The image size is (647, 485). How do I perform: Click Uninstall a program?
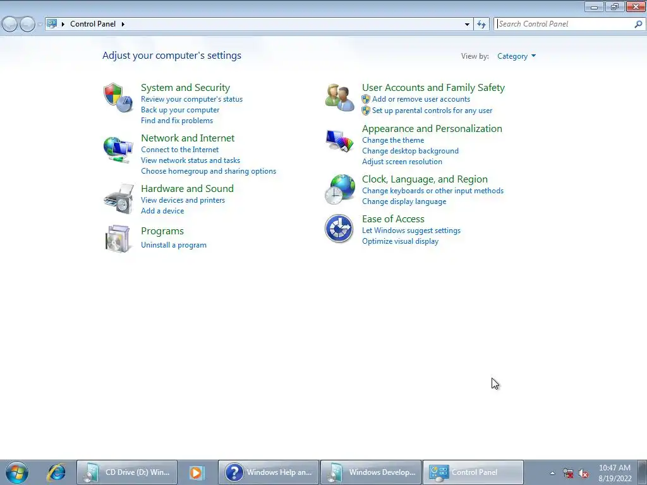pyautogui.click(x=173, y=245)
